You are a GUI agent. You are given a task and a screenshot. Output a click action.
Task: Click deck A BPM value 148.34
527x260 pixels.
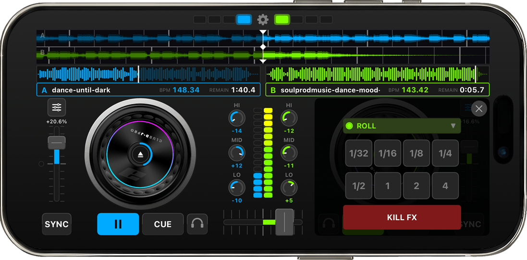186,90
